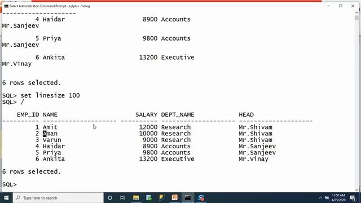The image size is (361, 203).
Task: Click the last SQL> prompt line
Action: pyautogui.click(x=10, y=184)
